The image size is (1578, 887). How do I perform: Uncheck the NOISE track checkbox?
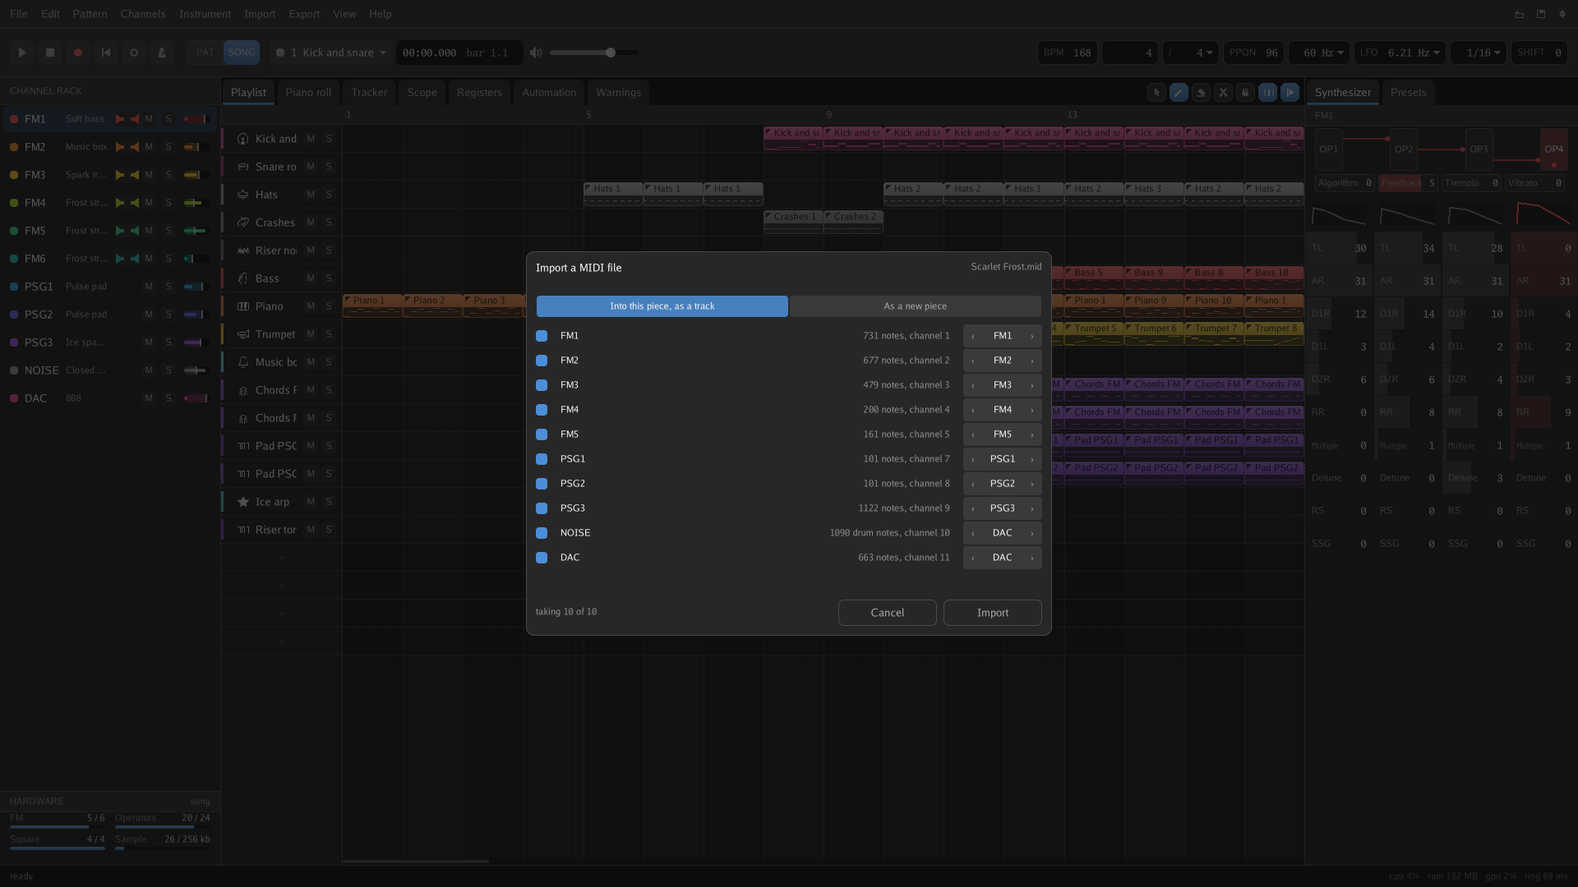(x=542, y=533)
